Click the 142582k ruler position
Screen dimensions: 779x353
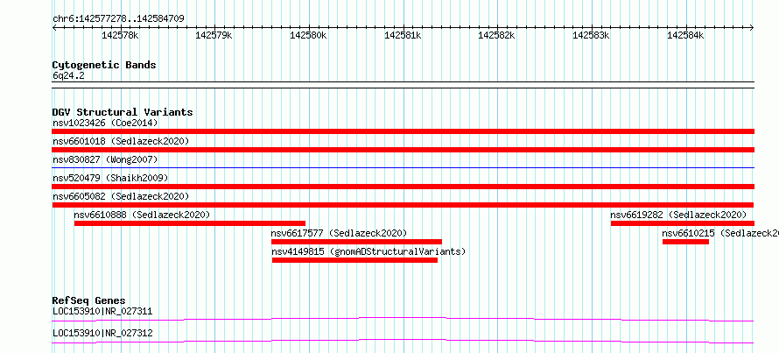coord(497,35)
